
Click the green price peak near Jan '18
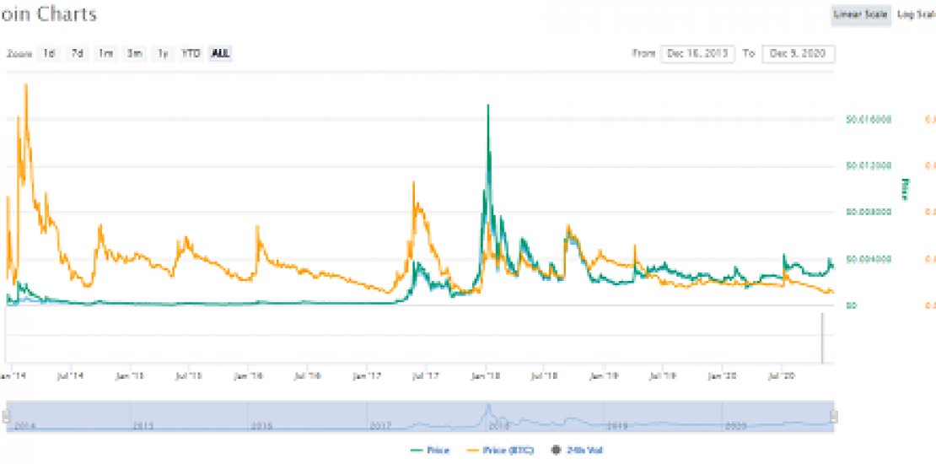(487, 106)
